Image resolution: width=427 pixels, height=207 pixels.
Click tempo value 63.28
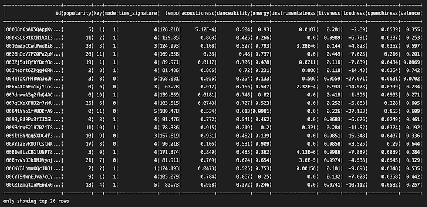(x=172, y=87)
